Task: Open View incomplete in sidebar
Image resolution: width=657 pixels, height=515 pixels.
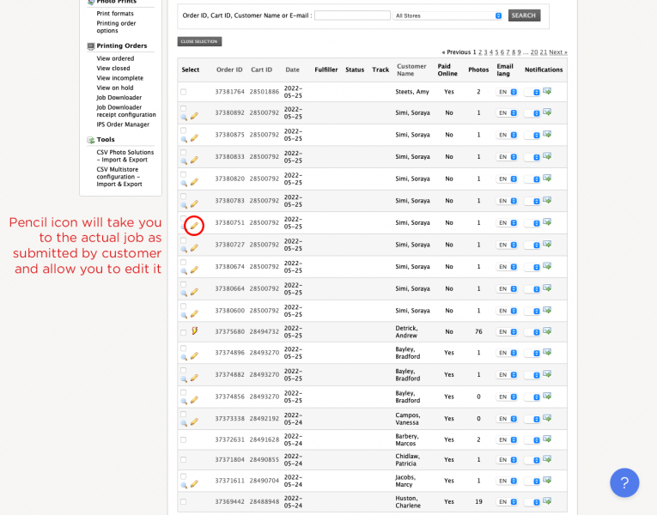Action: click(120, 78)
